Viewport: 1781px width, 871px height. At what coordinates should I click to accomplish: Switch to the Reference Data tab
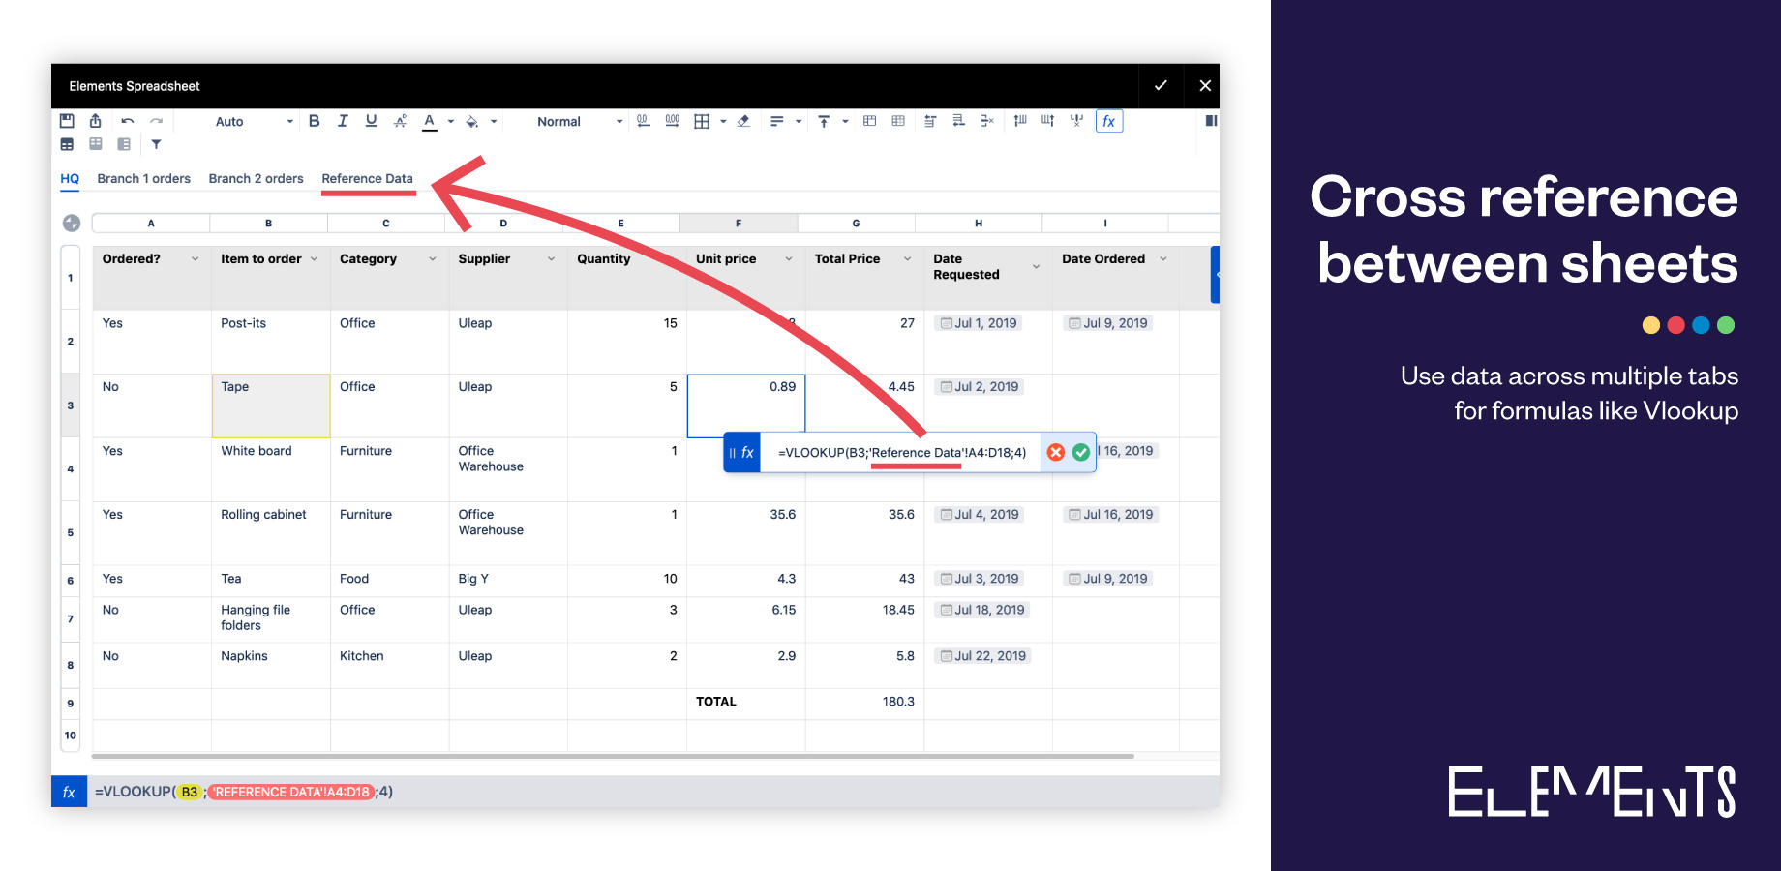(x=367, y=178)
